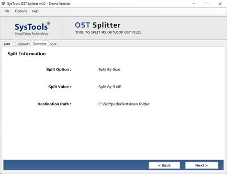Click the 'Split Option :' label
Image resolution: width=227 pixels, height=174 pixels.
59,70
